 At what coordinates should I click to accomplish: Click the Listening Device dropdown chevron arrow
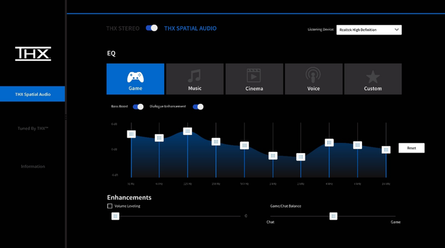coord(396,30)
